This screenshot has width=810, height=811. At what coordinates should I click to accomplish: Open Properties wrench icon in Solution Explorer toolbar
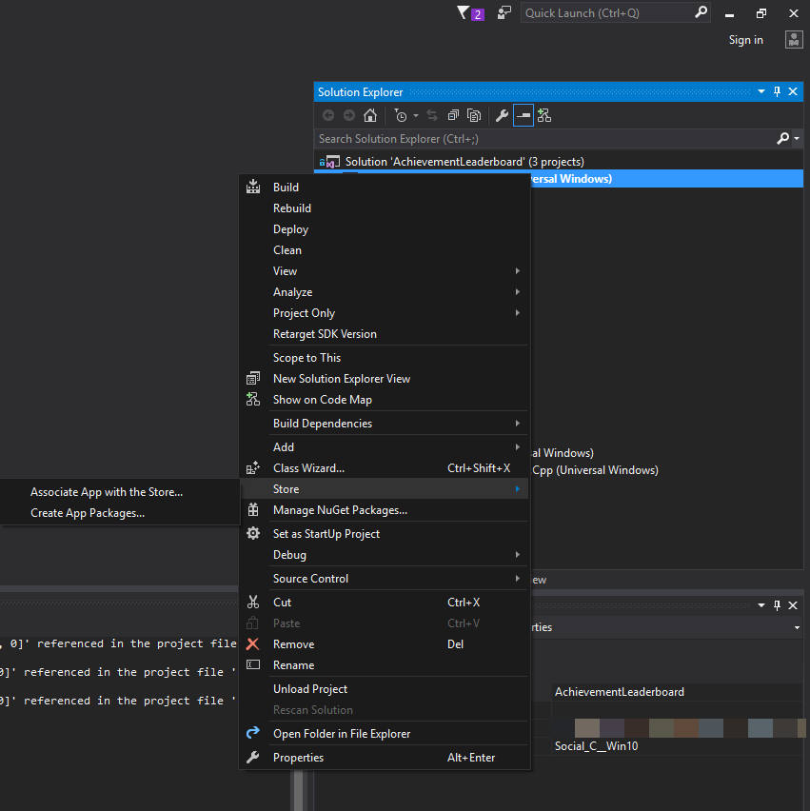(x=502, y=115)
